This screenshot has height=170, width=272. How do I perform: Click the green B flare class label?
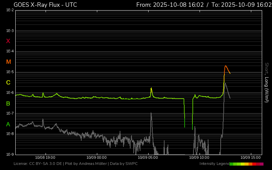tap(8, 103)
